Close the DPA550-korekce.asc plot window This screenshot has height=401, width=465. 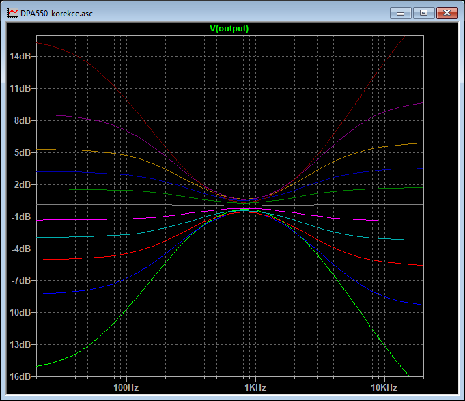point(447,13)
